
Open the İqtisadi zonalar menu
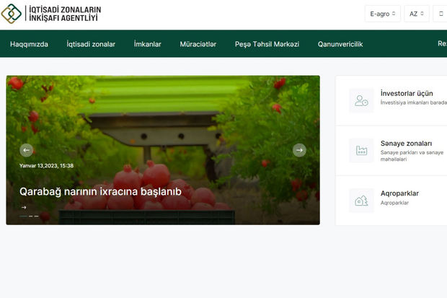coord(91,44)
